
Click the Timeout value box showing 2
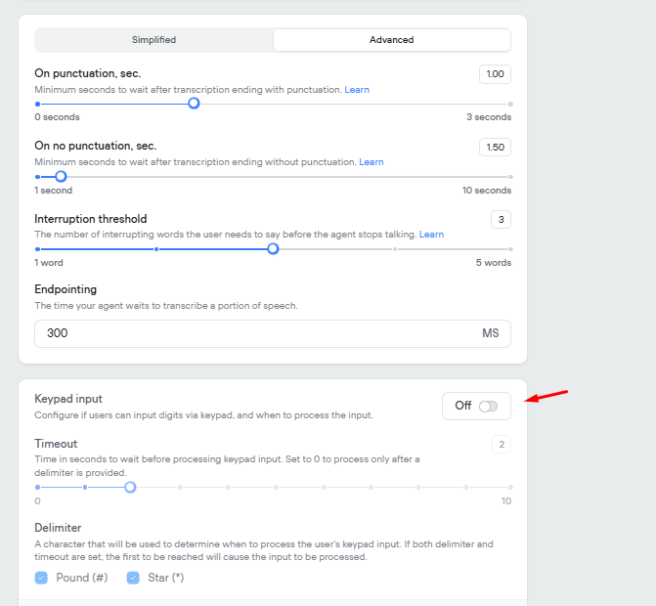501,445
